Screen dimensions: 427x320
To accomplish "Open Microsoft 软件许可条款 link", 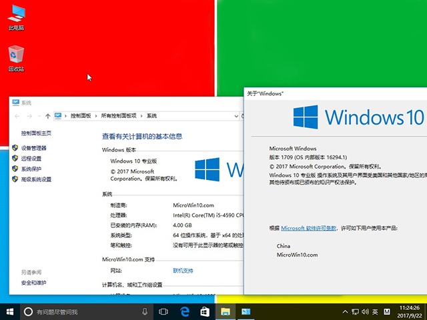I will pyautogui.click(x=308, y=228).
